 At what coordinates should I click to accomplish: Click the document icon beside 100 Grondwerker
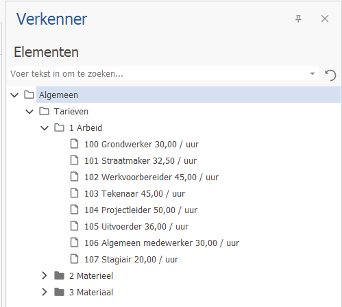(74, 144)
